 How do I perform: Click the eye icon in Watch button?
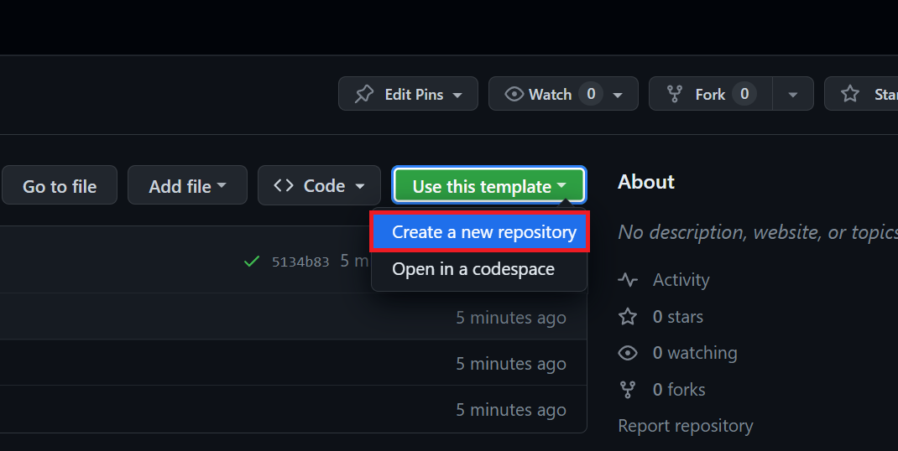point(514,94)
